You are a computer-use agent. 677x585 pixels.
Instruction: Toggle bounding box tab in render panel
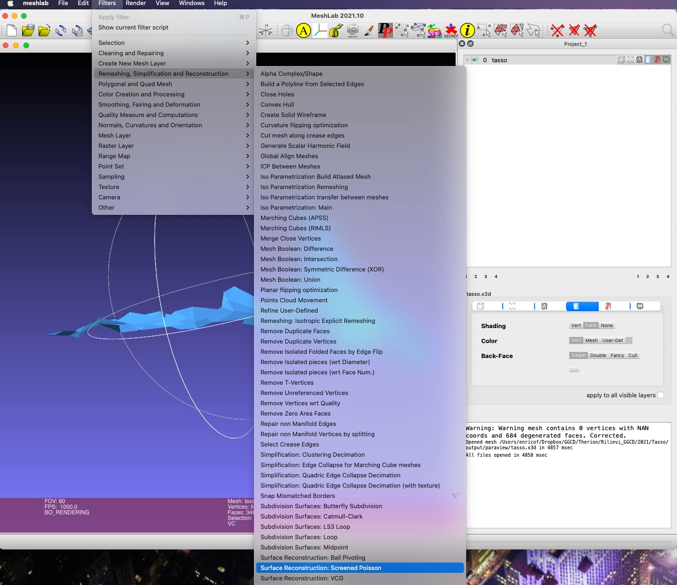click(480, 306)
